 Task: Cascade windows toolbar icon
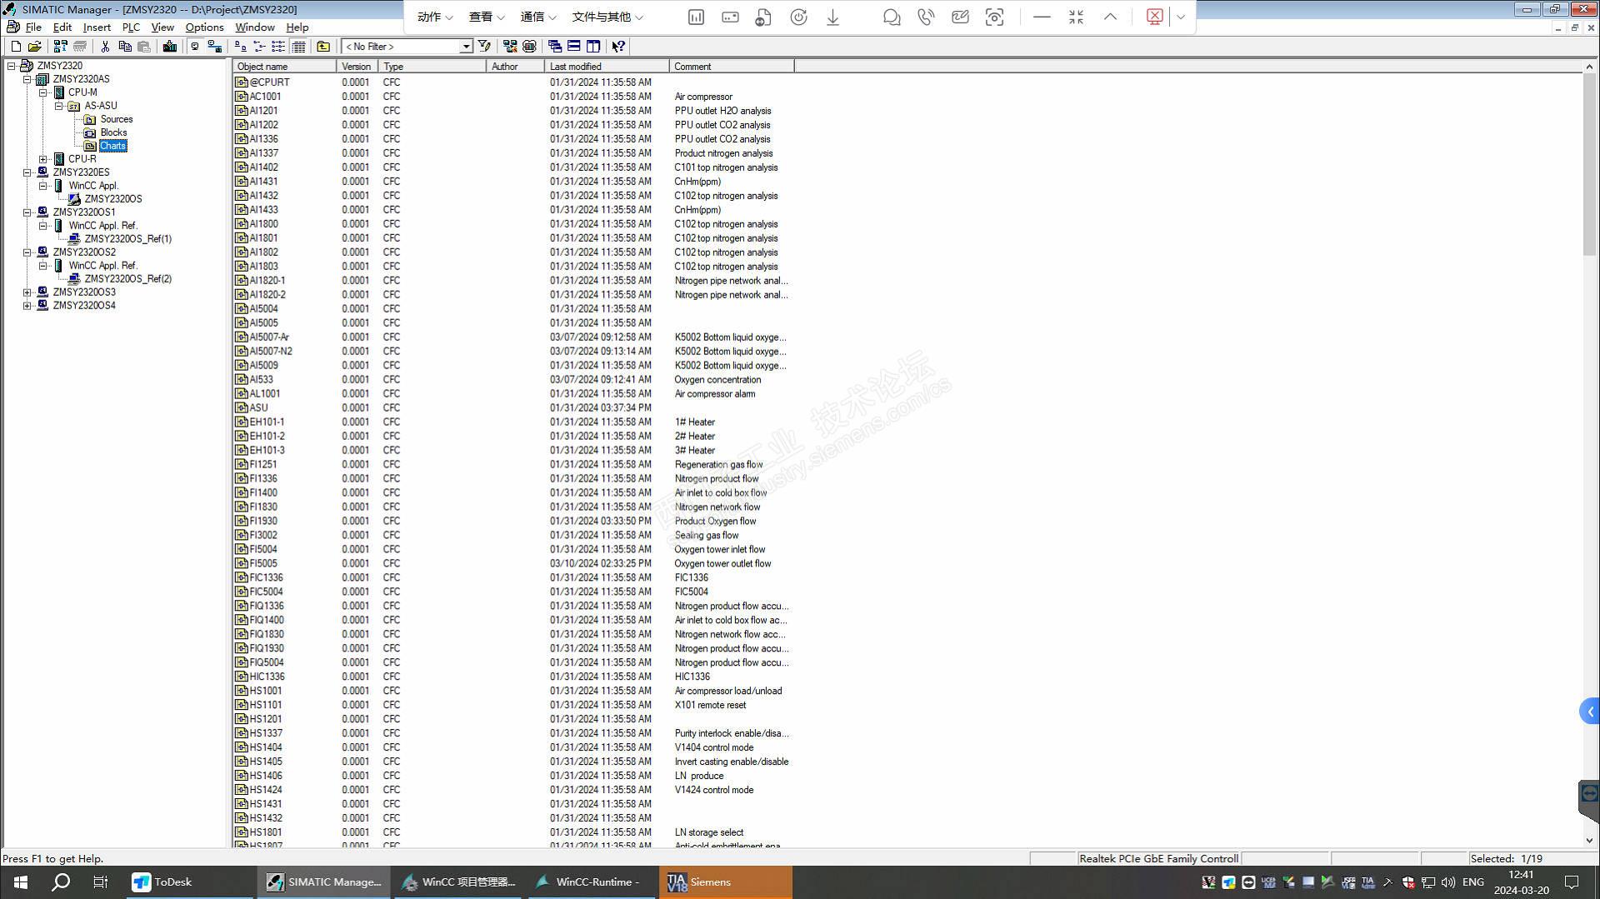click(555, 47)
